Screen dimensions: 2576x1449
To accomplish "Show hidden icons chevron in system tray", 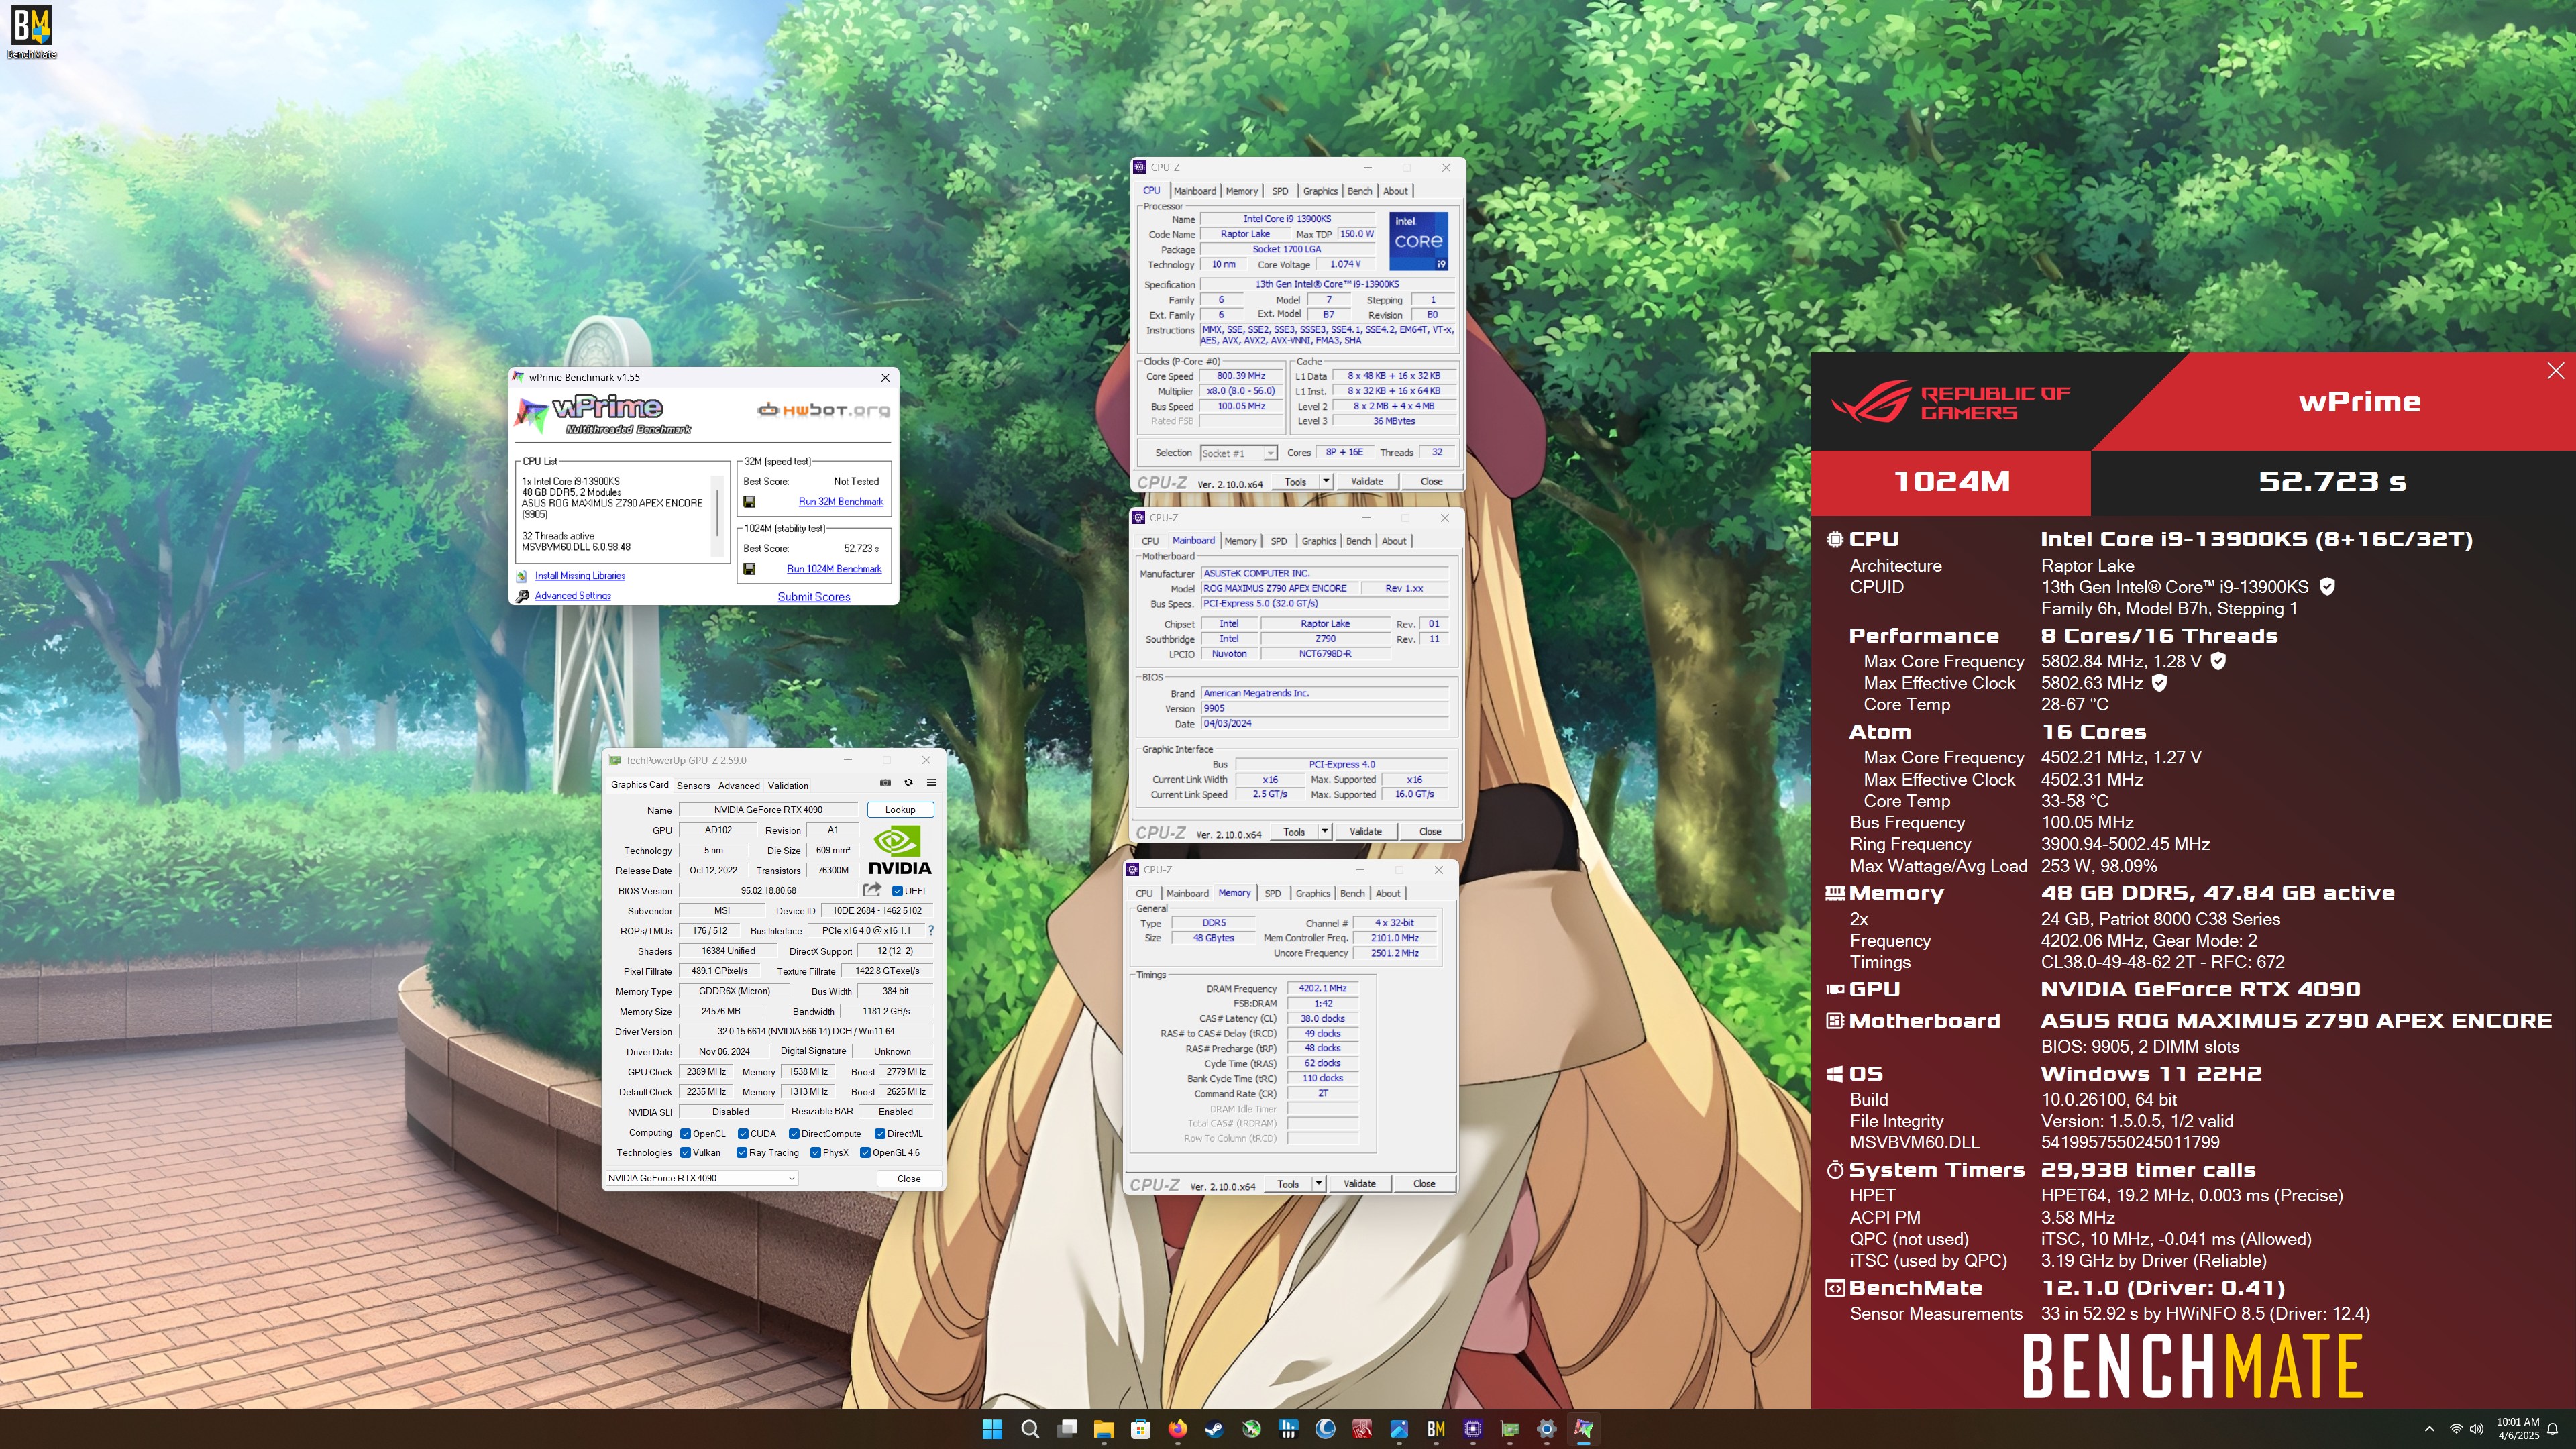I will pos(2430,1429).
